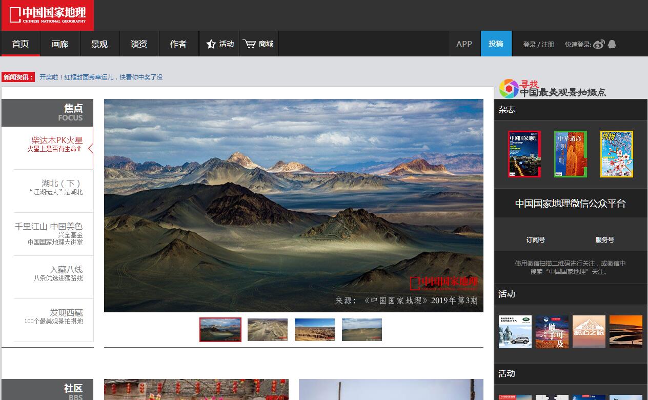Open the 画廊 gallery menu
The image size is (648, 400).
60,44
